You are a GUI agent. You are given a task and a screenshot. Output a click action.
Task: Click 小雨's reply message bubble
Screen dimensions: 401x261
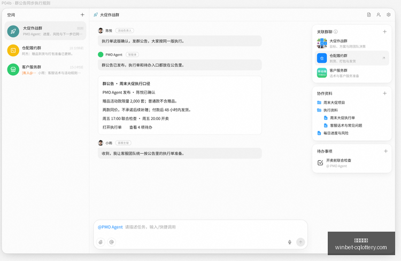coord(180,154)
